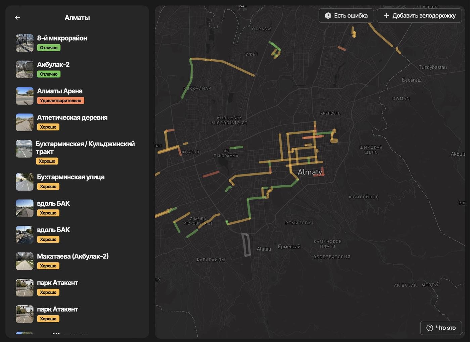Open the 8-й микрорайон photo thumbnail
Screen dimensions: 470x342
(25, 43)
